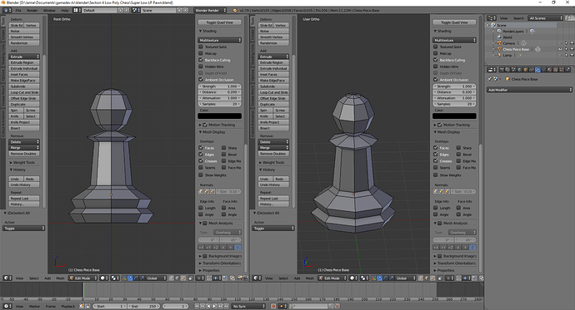This screenshot has height=310, width=575.
Task: Open the Object properties tab icon
Action: (x=526, y=70)
